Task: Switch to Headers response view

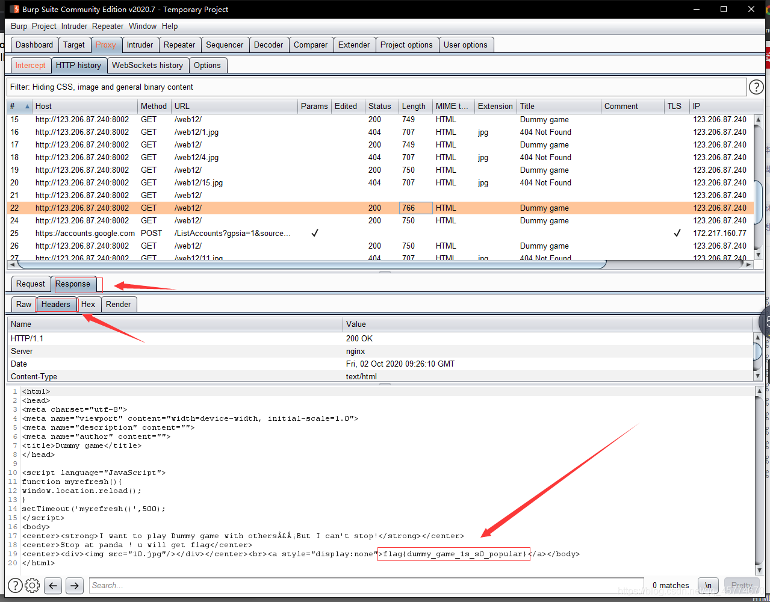Action: (x=56, y=304)
